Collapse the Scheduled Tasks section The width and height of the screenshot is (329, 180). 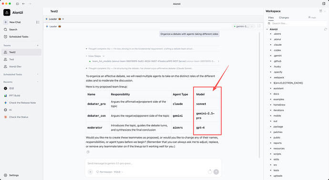coord(38,75)
